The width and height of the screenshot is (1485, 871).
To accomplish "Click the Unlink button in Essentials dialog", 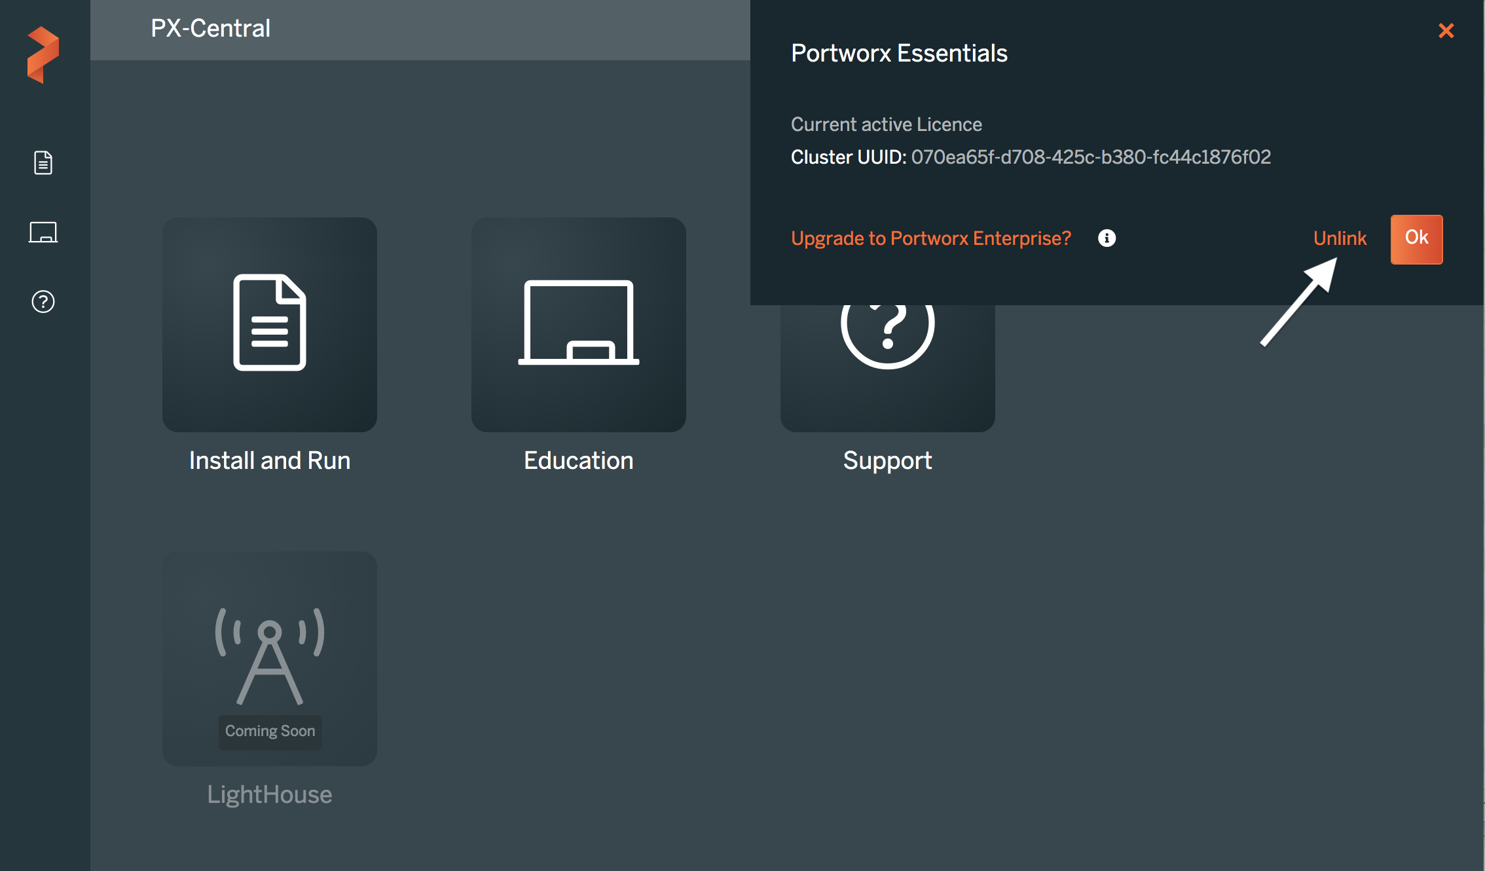I will (1341, 238).
